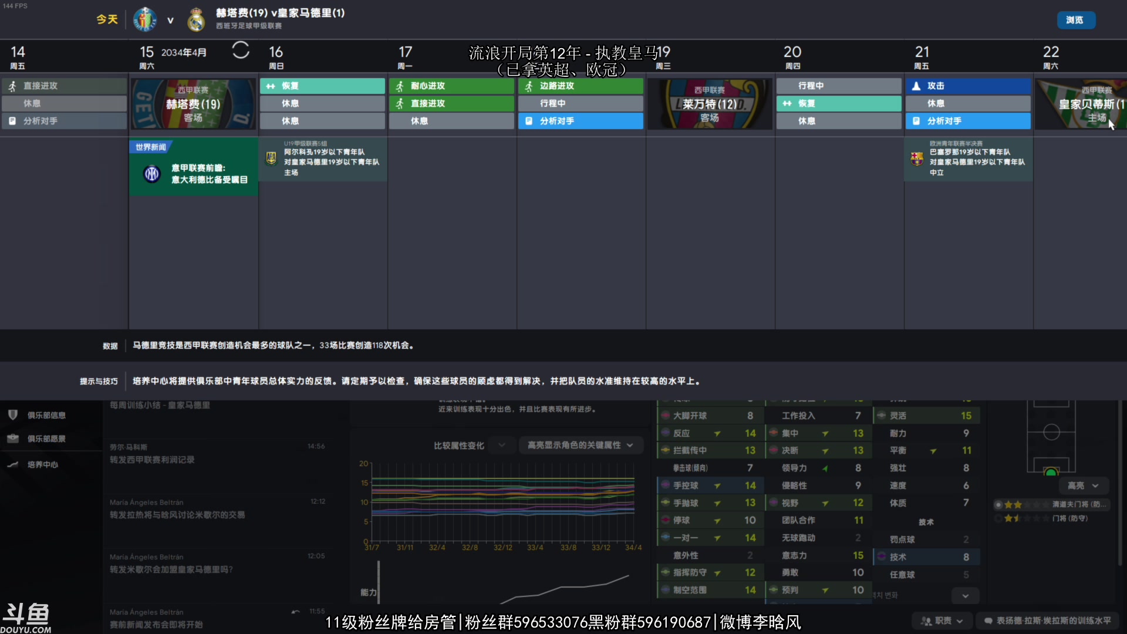1127x634 pixels.
Task: Click the 反应 attribute row
Action: pyautogui.click(x=710, y=433)
